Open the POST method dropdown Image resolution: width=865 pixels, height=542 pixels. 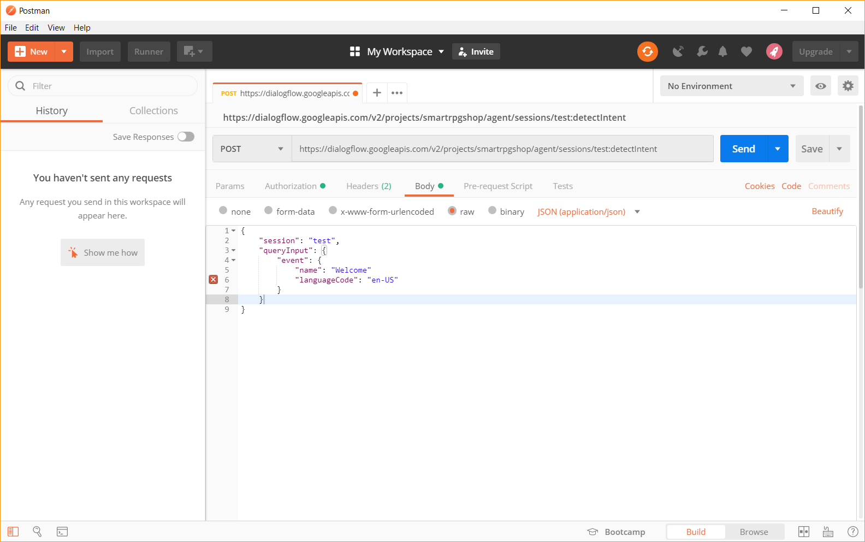click(252, 149)
